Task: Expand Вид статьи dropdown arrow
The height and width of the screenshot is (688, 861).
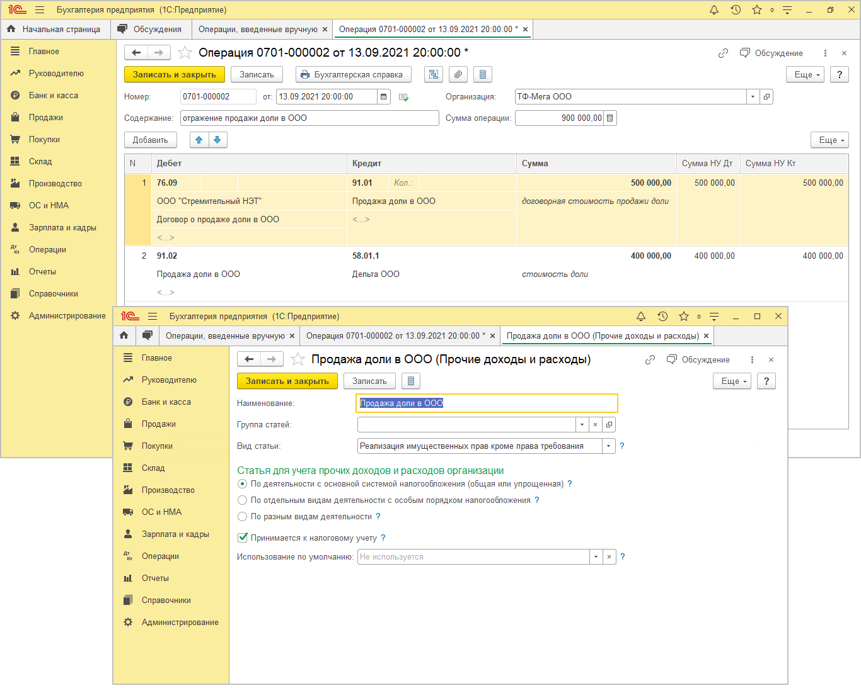Action: [x=608, y=446]
